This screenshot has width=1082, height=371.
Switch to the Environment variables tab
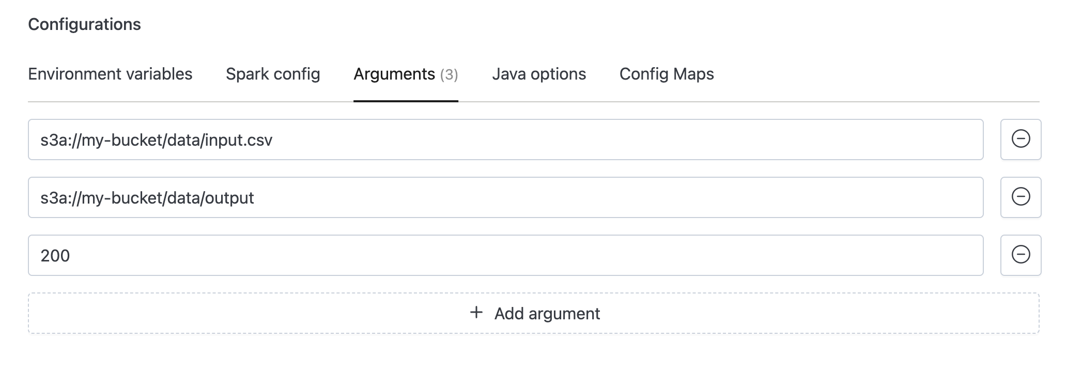[x=111, y=74]
